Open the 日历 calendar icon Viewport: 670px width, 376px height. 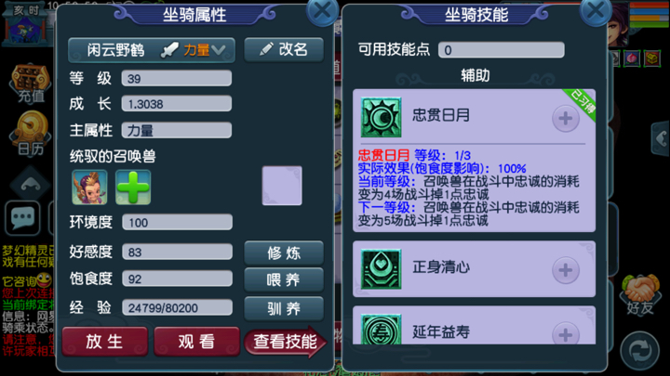pos(31,134)
